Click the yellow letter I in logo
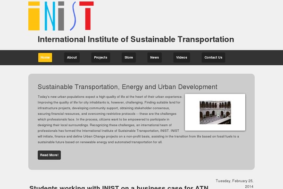Image resolution: width=283 pixels, height=189 pixels. pos(34,15)
